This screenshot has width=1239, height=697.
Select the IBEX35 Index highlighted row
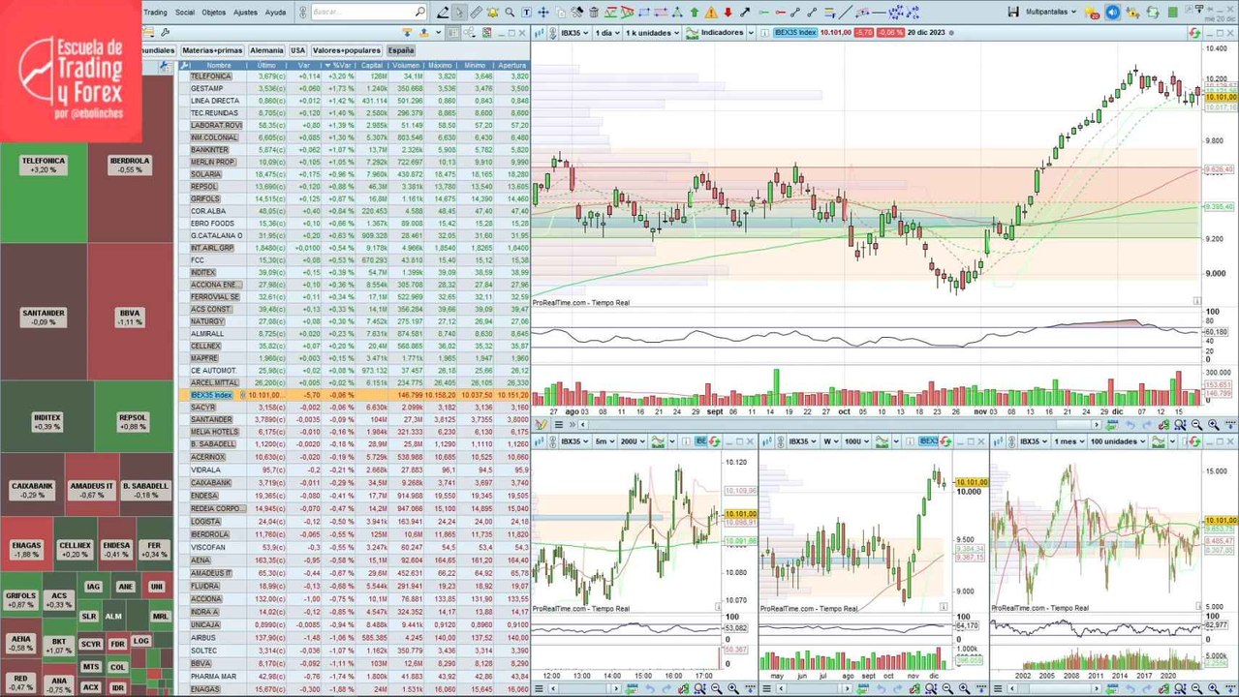coord(354,395)
